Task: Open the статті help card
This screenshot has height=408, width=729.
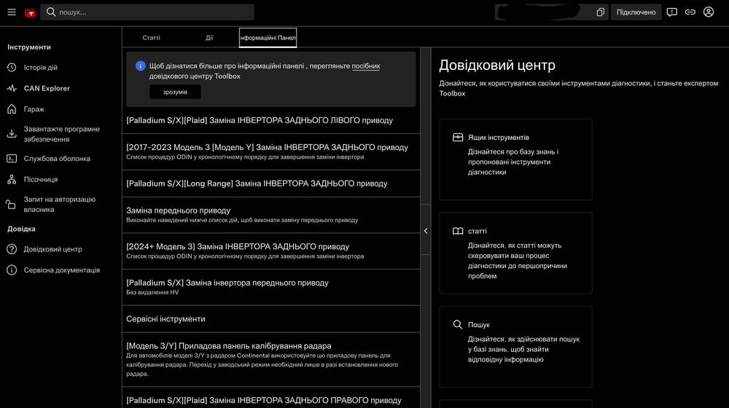Action: (x=515, y=254)
